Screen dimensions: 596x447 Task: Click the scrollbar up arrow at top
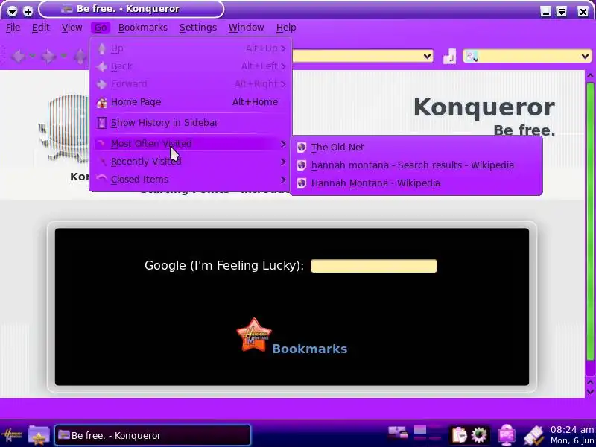[590, 76]
